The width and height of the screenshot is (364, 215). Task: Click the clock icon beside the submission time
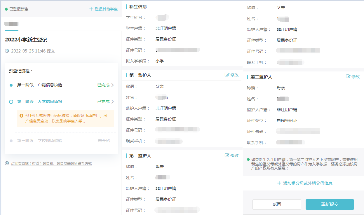7,51
